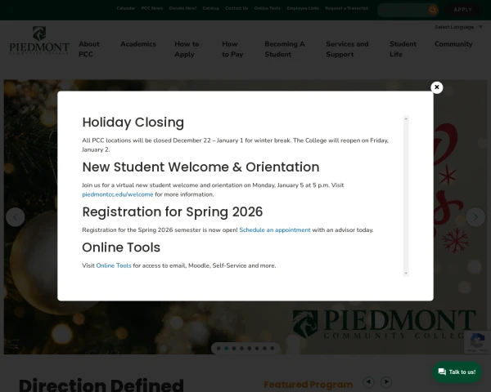Open the Employee Links link
The width and height of the screenshot is (491, 392).
(303, 8)
